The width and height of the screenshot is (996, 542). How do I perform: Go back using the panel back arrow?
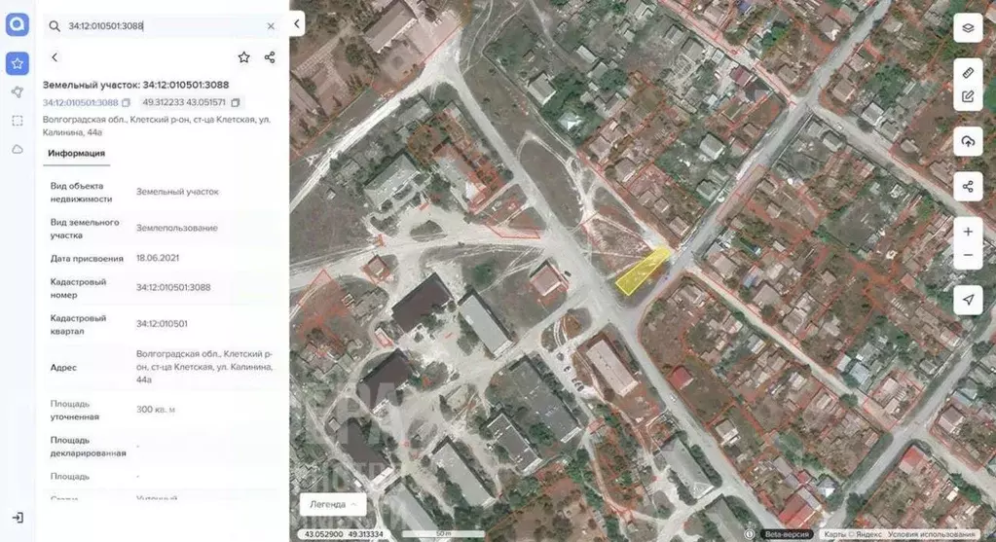point(55,57)
